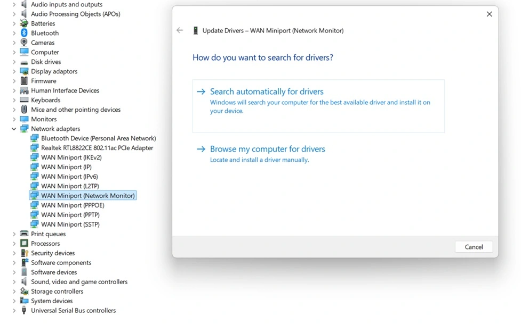Click the Storage controllers label
This screenshot has width=521, height=324.
pyautogui.click(x=57, y=291)
